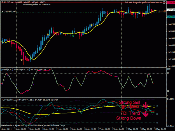Image resolution: width=175 pixels, height=131 pixels.
Task: Click the '29 Apr 04:00' time axis label
Action: (x=118, y=129)
